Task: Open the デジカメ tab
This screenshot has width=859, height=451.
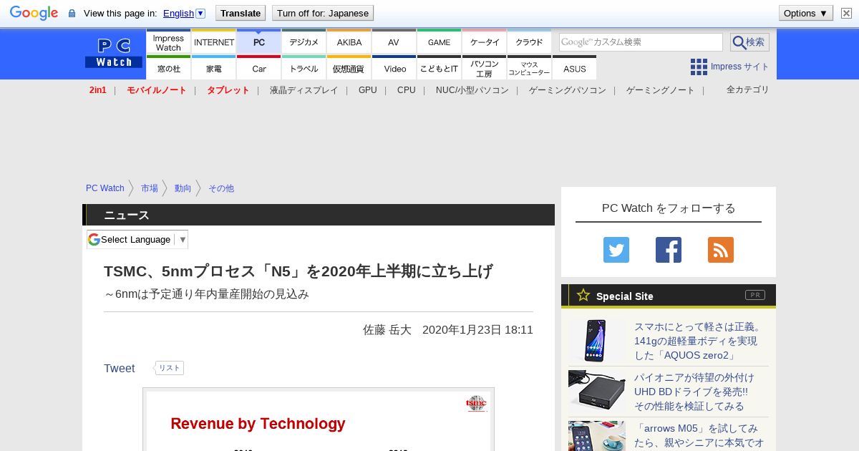Action: pyautogui.click(x=304, y=41)
